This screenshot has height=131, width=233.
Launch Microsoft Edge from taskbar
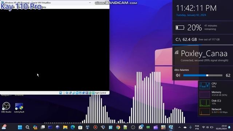click(73, 127)
